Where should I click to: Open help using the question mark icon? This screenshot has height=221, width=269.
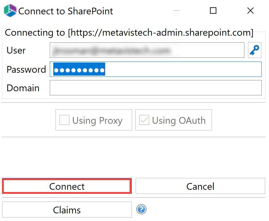point(141,210)
